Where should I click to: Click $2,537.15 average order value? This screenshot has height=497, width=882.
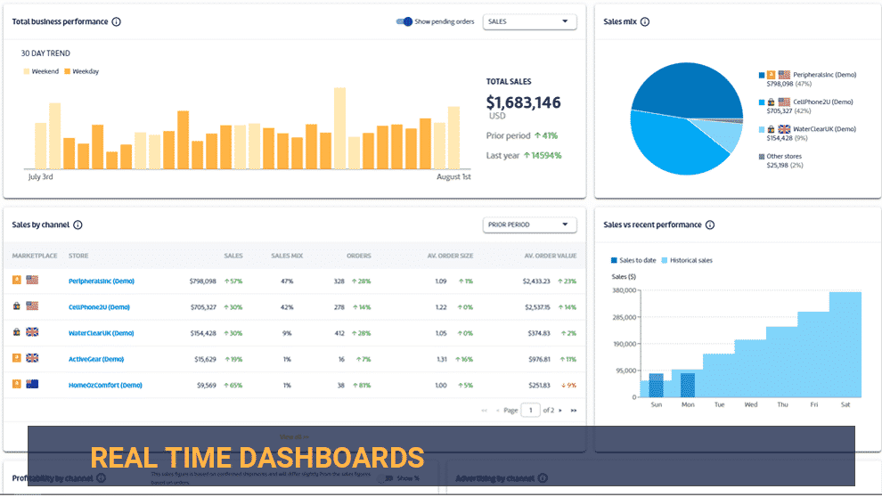(x=537, y=307)
